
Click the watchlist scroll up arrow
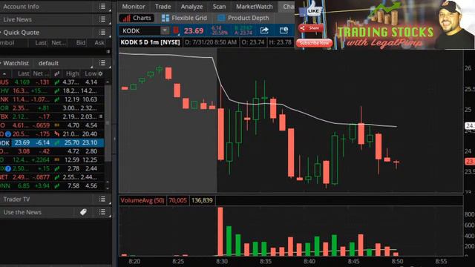107,82
